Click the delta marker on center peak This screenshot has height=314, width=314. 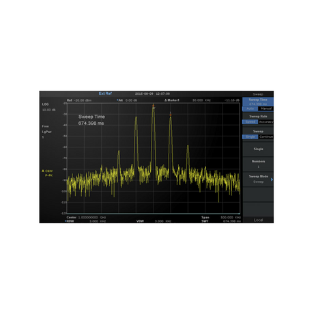[x=154, y=106]
